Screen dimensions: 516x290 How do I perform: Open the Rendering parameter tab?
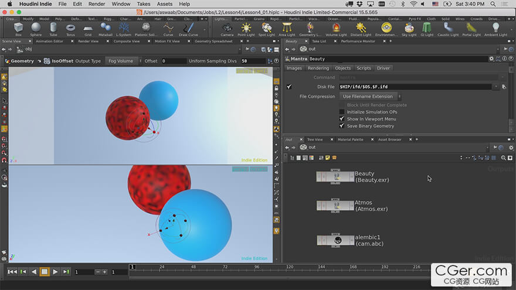(318, 68)
